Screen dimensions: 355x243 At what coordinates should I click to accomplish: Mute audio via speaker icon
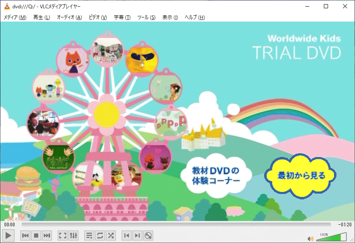311,238
